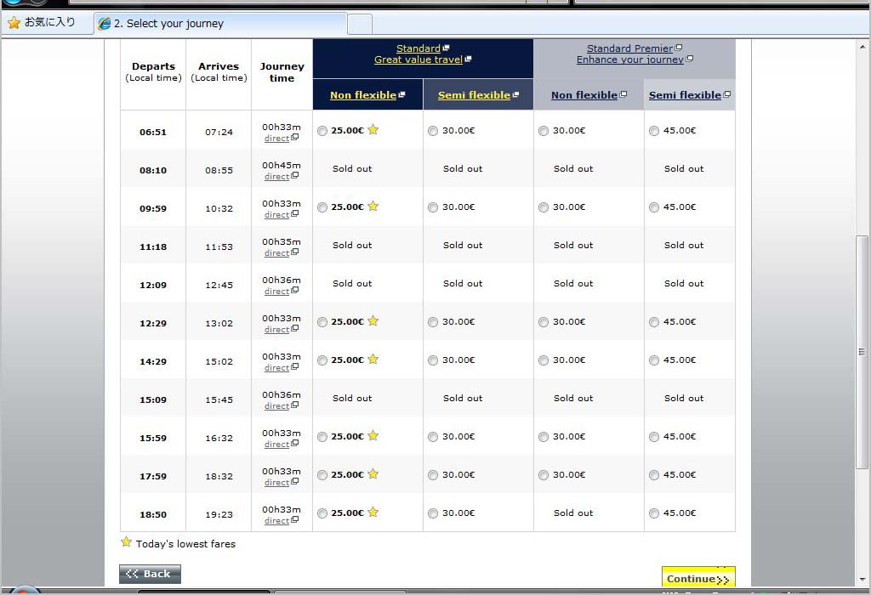Click lowest fare star on 09:59 train

(373, 207)
